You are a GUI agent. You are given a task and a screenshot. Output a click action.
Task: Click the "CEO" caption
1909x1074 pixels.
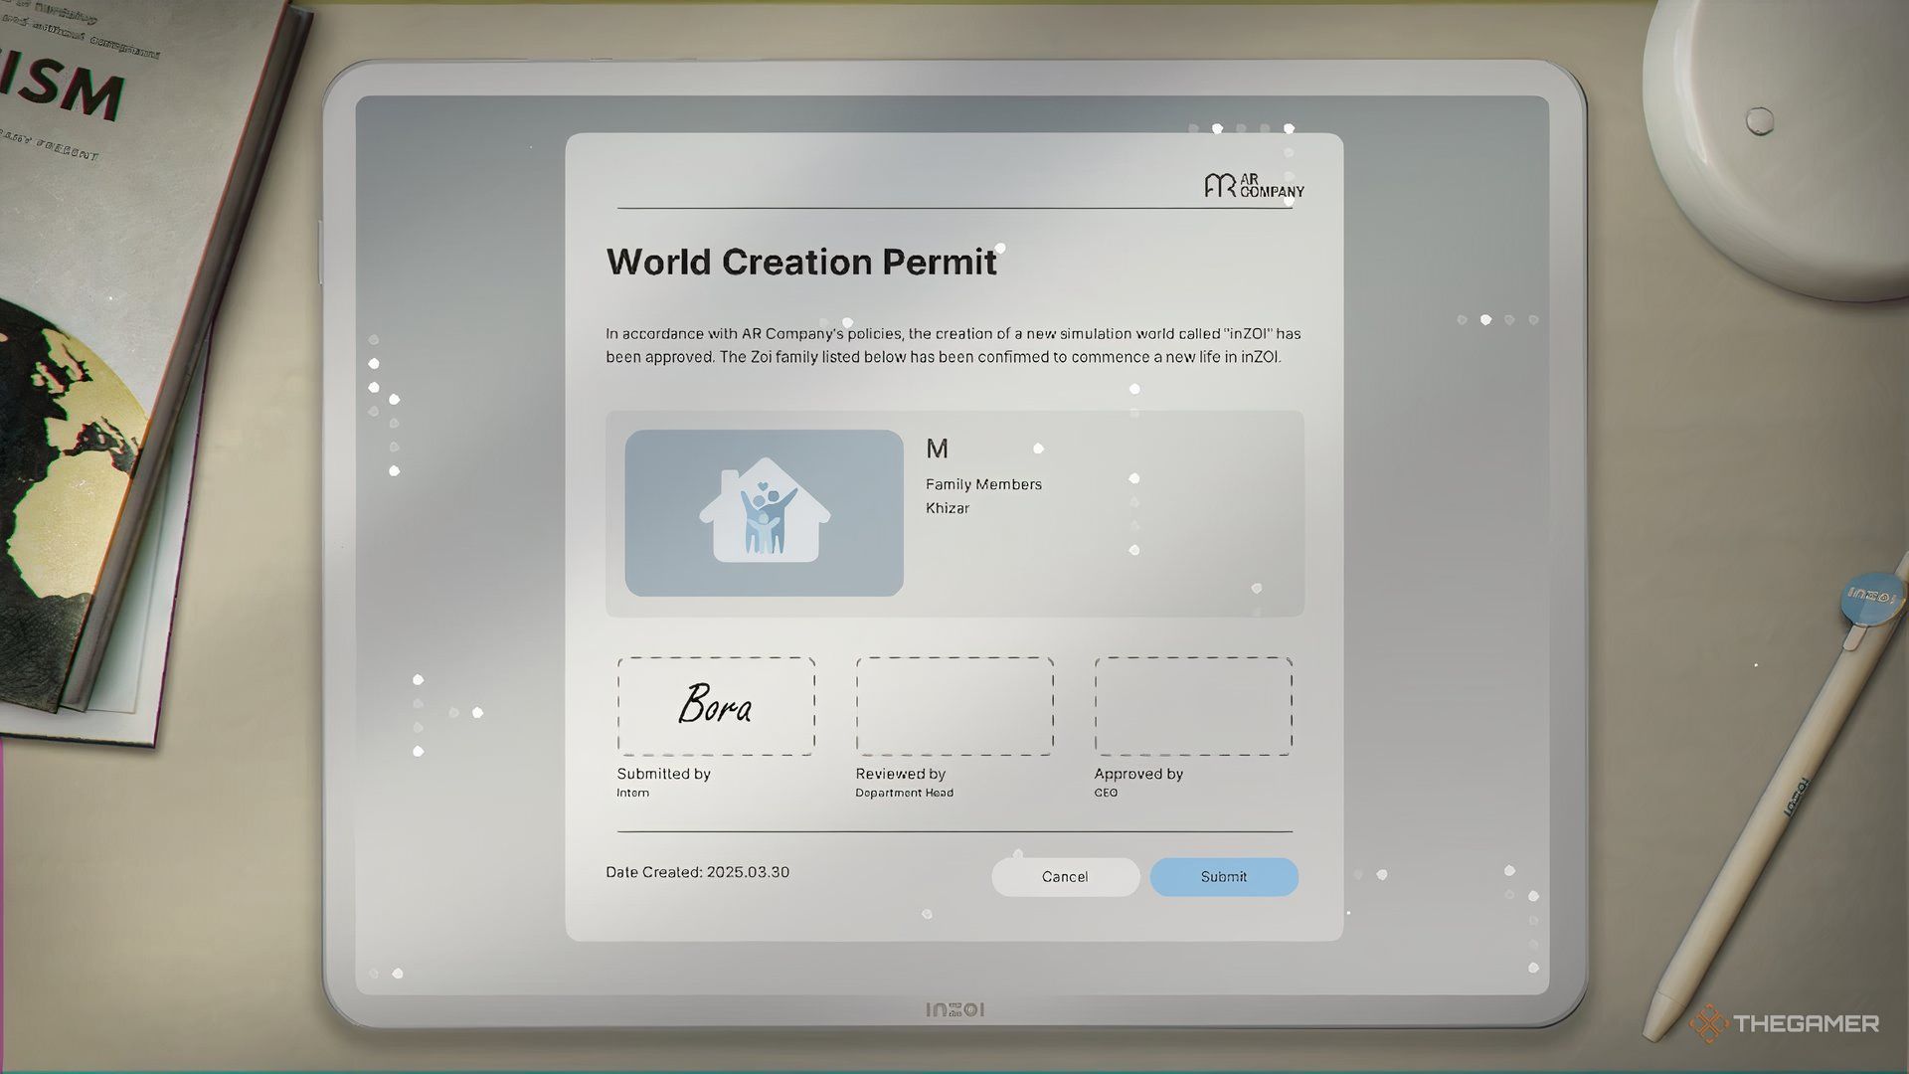tap(1106, 793)
